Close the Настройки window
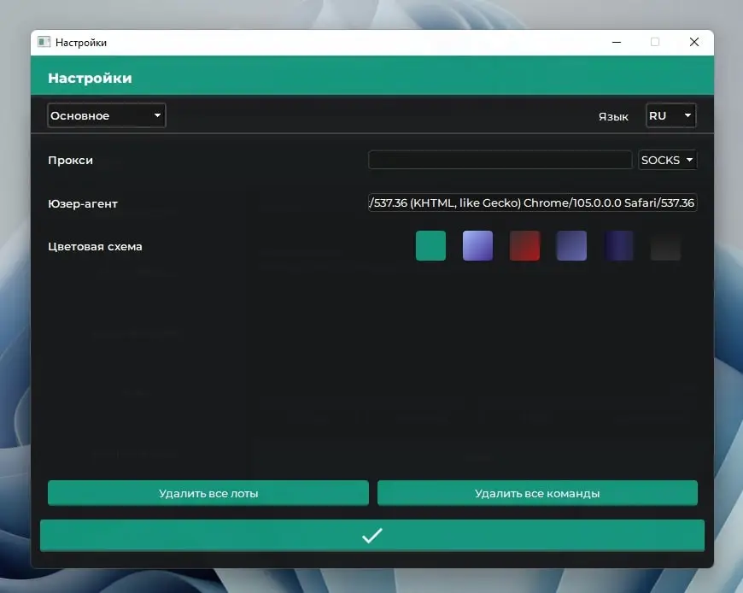The image size is (743, 593). [x=694, y=42]
